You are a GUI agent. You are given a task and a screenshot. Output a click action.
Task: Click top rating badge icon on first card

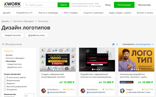point(48,92)
